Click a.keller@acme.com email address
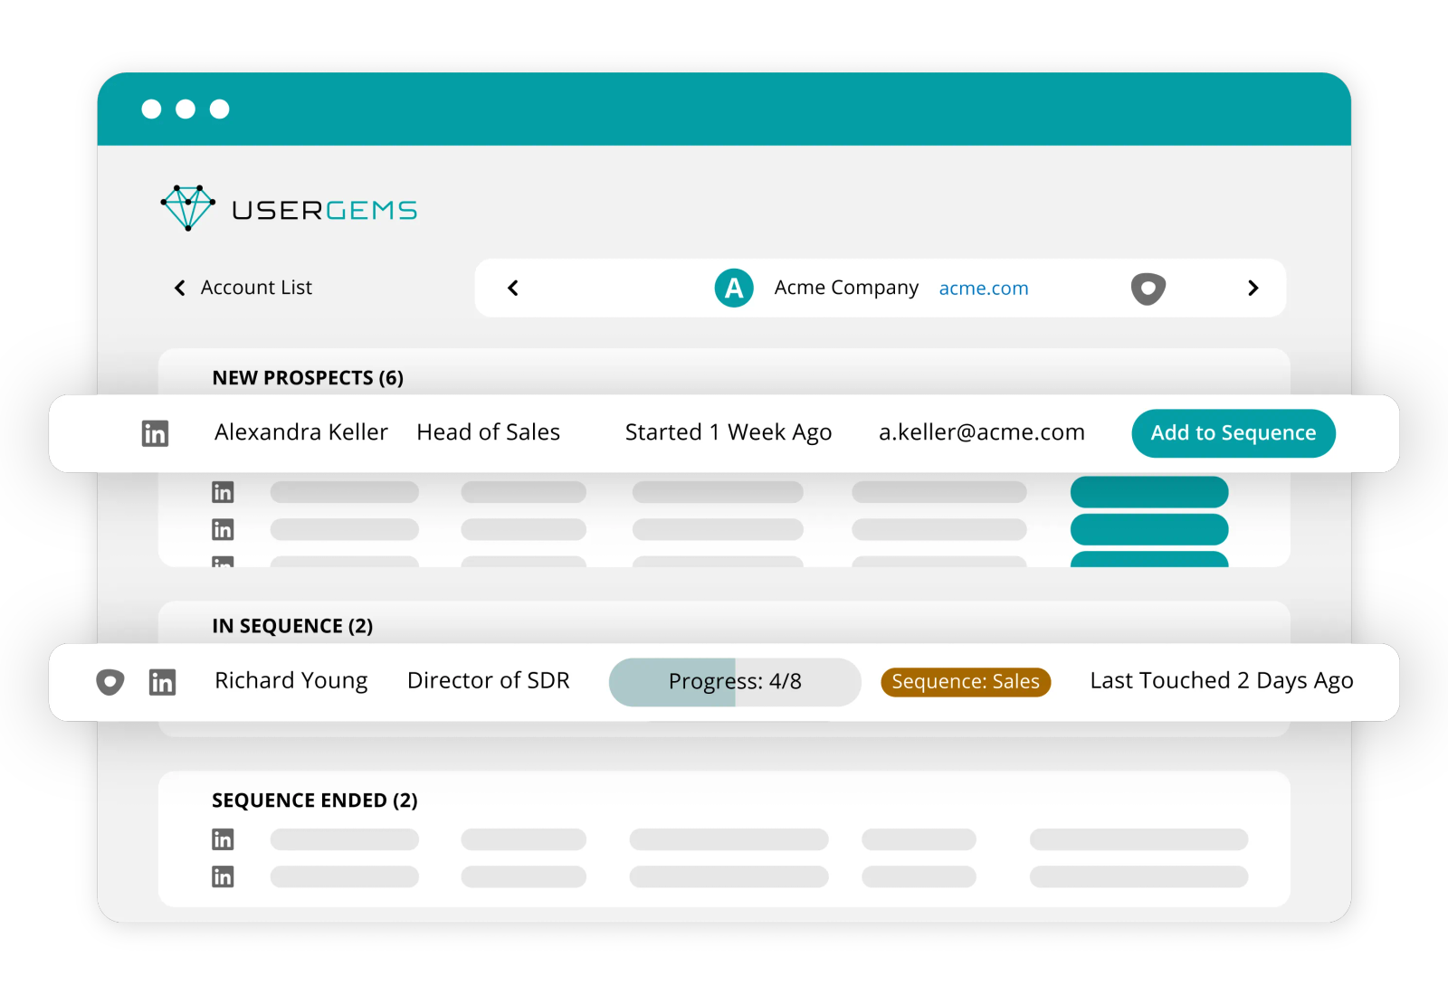1448x995 pixels. [982, 432]
